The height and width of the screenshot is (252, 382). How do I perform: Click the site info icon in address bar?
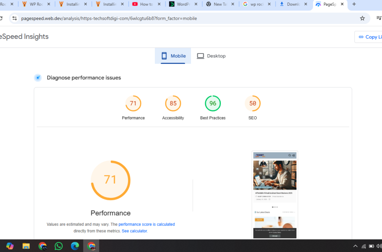14,18
